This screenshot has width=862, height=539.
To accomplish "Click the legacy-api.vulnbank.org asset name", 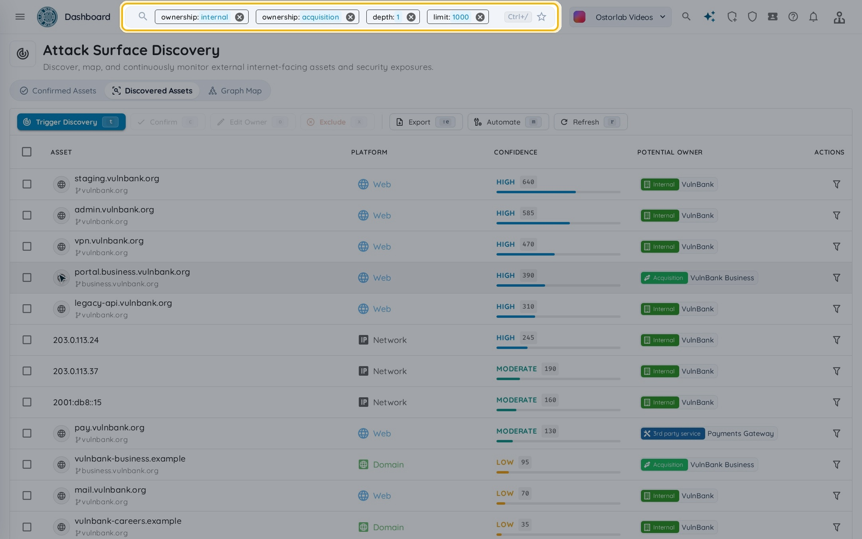I will pos(123,303).
